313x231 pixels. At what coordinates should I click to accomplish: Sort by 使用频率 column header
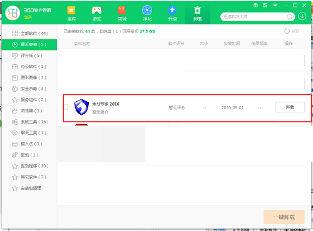point(259,44)
